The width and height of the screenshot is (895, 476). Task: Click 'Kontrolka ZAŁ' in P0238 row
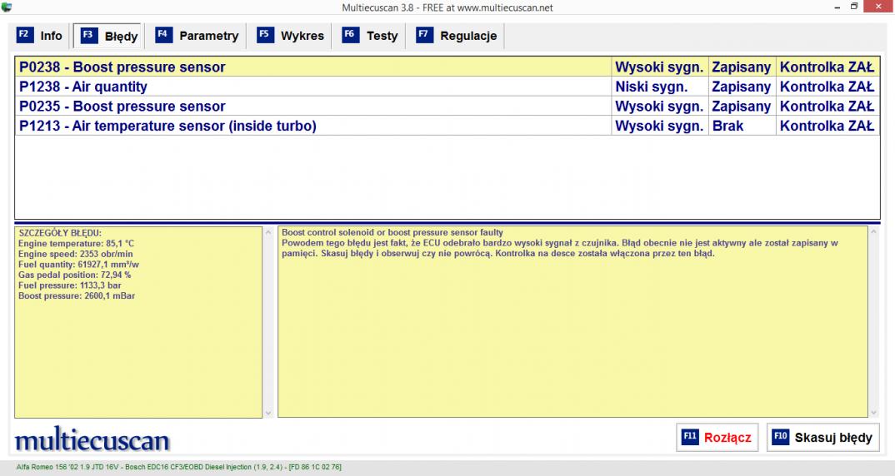(x=827, y=67)
